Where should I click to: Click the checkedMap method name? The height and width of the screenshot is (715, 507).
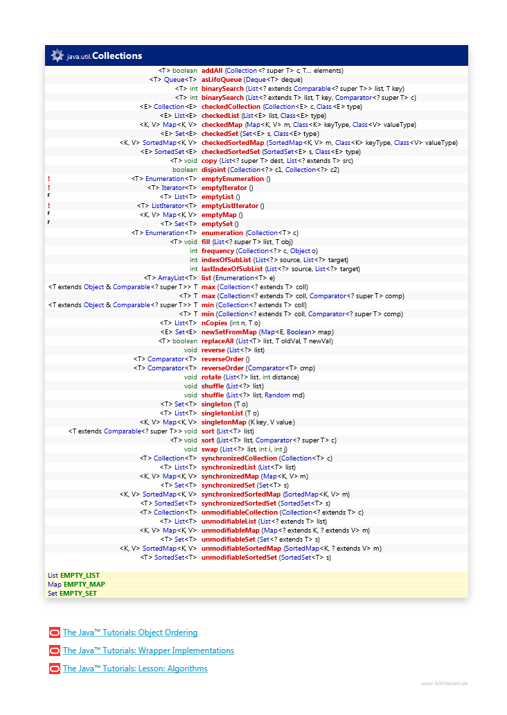coord(222,125)
